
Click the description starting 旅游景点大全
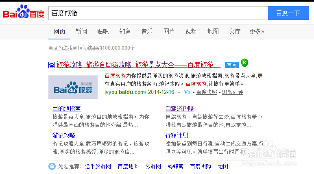(101, 121)
